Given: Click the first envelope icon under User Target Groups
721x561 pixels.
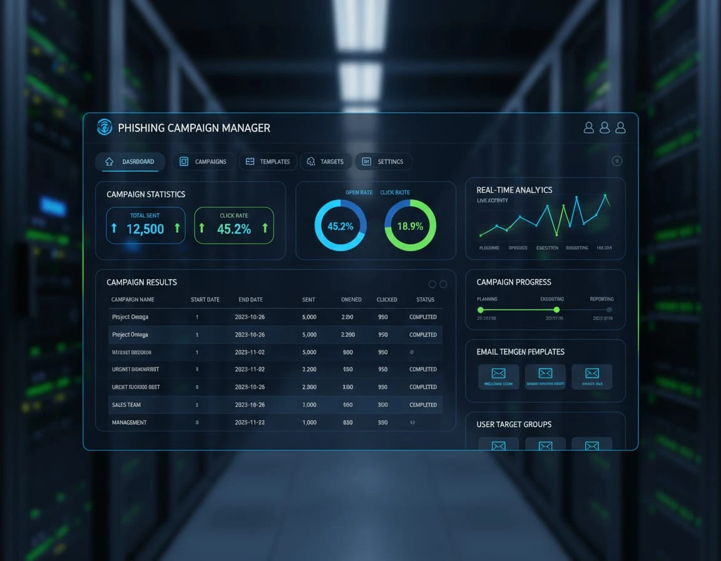Looking at the screenshot, I should coord(498,446).
